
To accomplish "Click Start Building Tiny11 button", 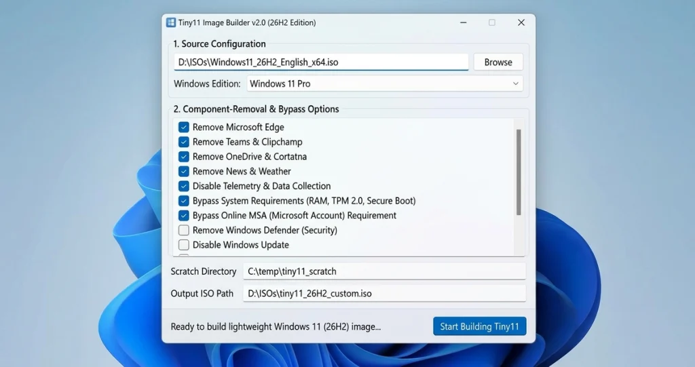I will tap(480, 326).
